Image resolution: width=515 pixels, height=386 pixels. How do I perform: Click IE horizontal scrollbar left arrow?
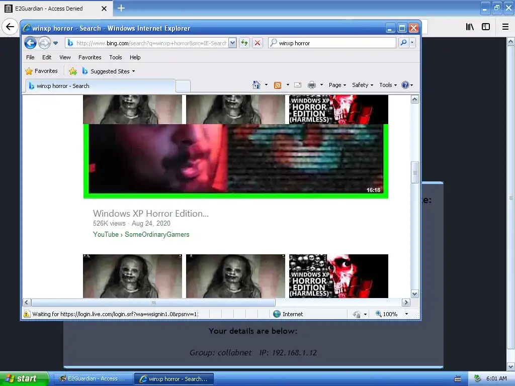point(27,302)
